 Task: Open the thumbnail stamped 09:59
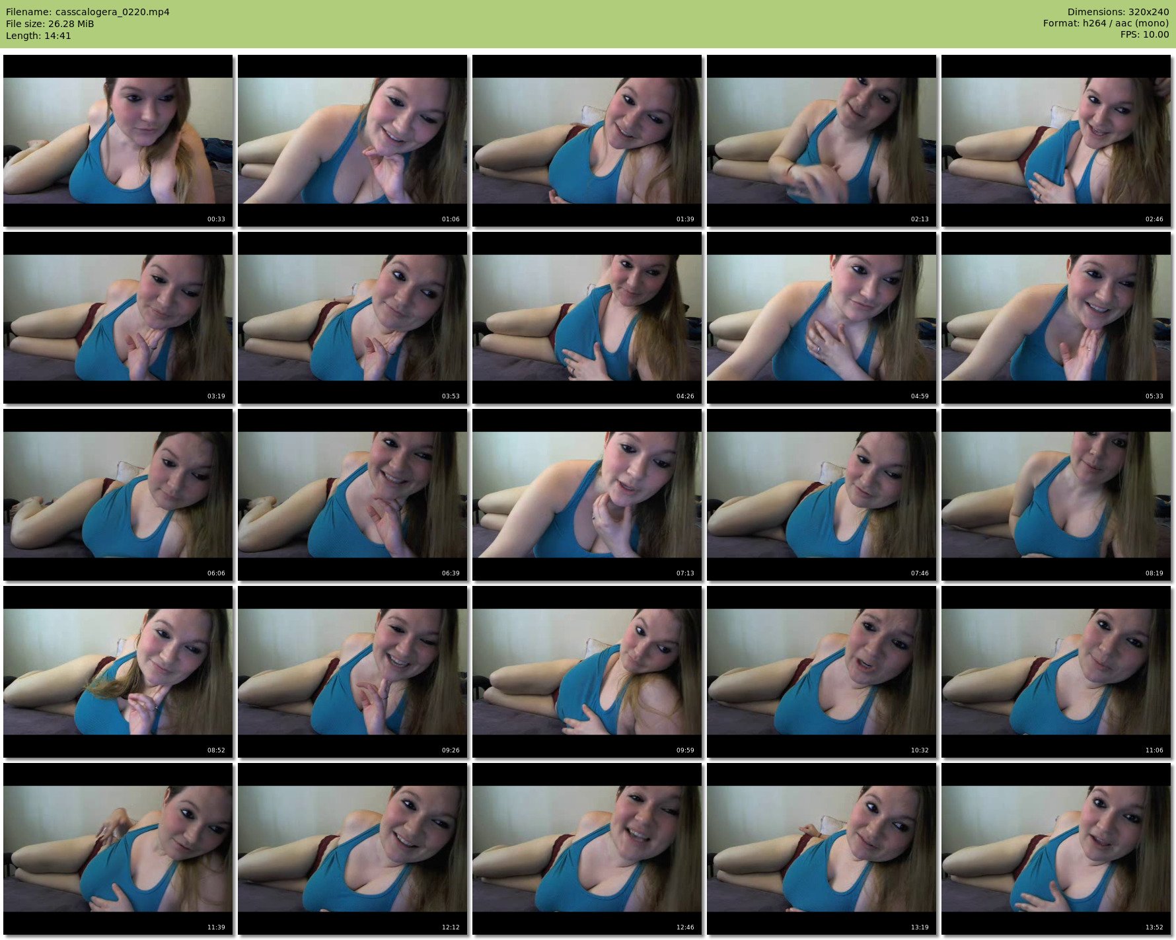[587, 672]
